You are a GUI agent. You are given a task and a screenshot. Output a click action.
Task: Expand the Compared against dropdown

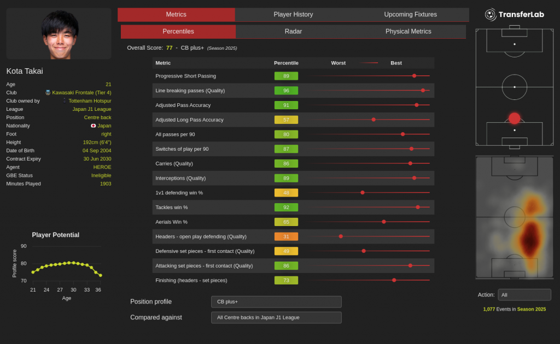(276, 318)
